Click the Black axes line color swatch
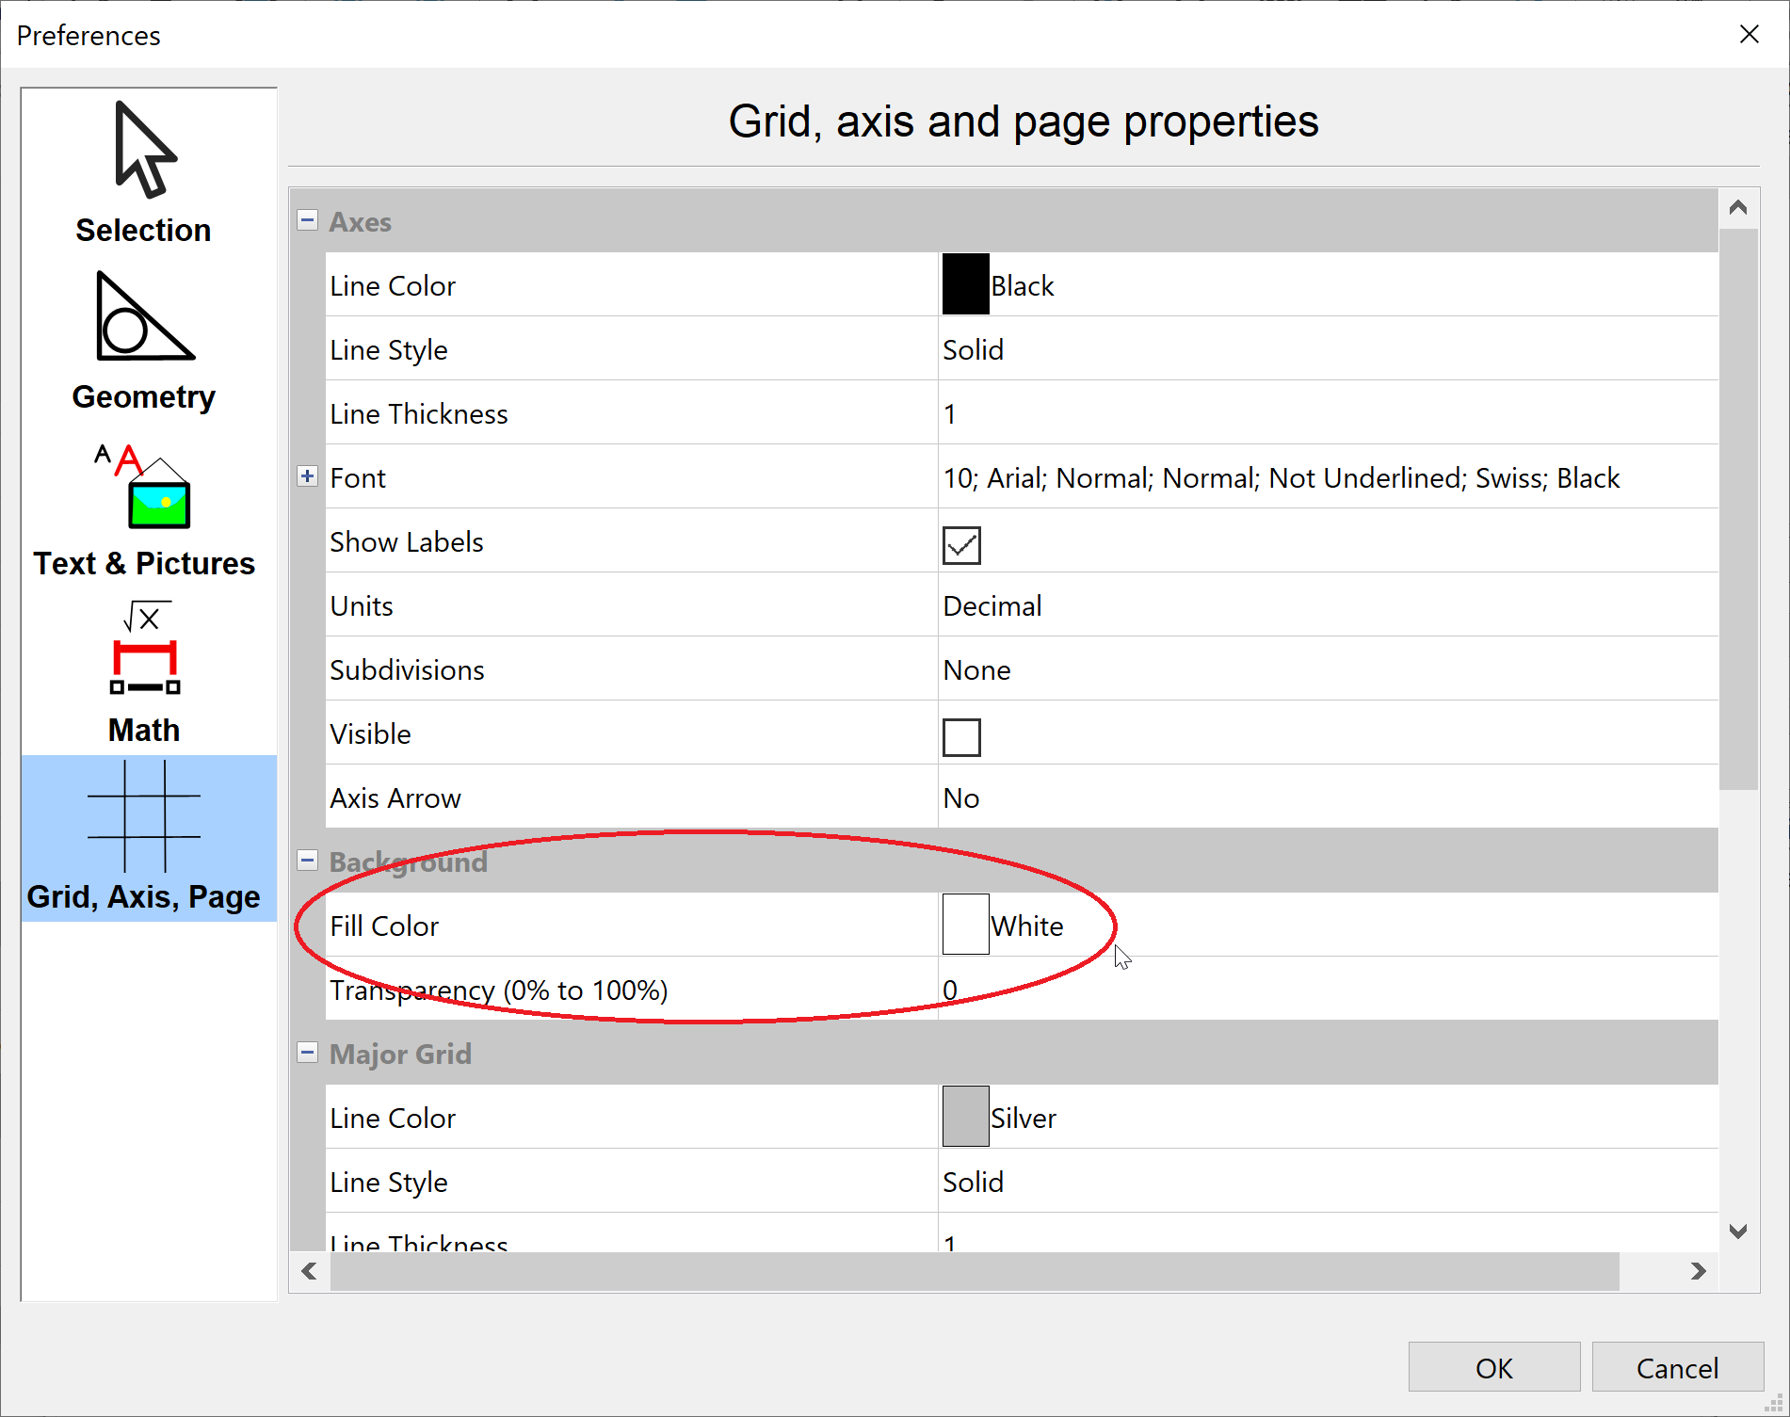 965,284
